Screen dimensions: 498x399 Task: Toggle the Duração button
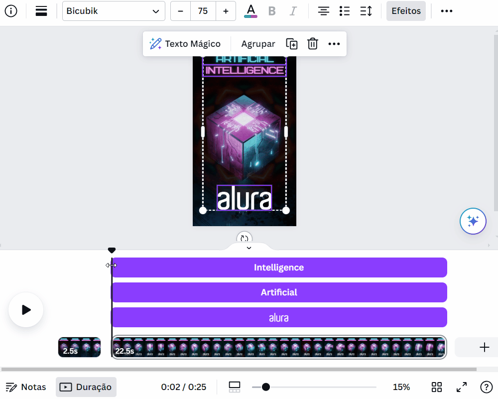[86, 387]
